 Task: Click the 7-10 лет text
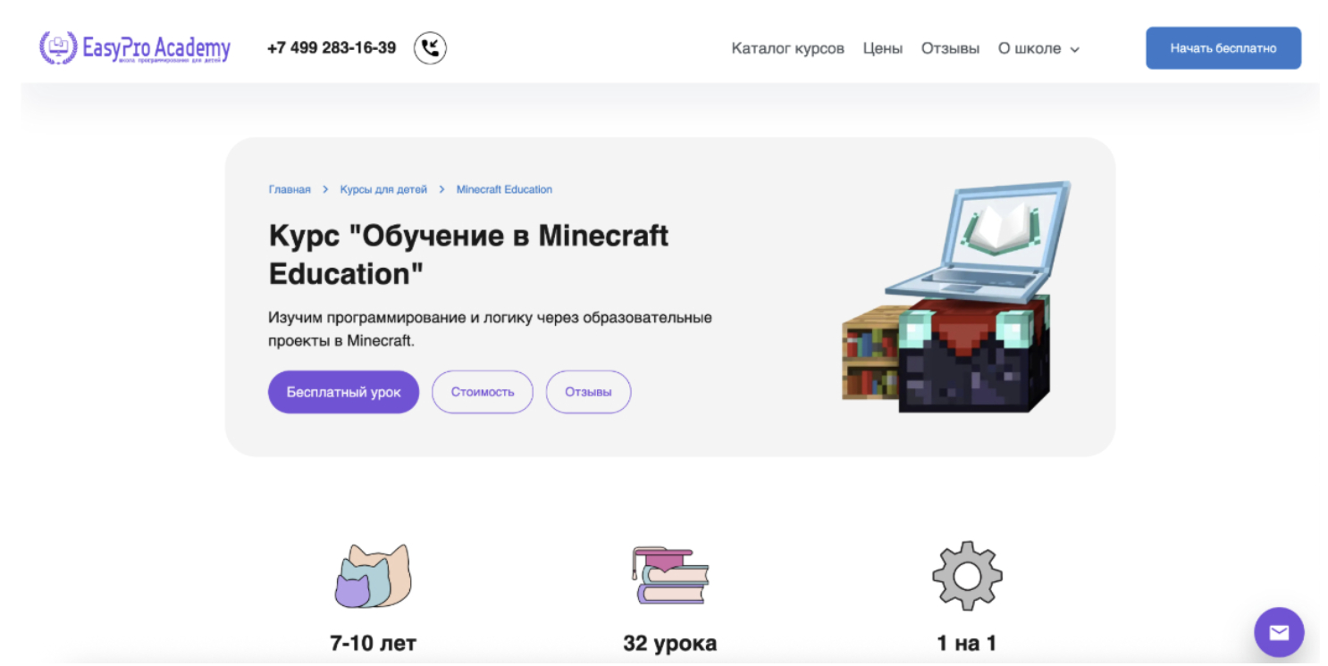373,643
